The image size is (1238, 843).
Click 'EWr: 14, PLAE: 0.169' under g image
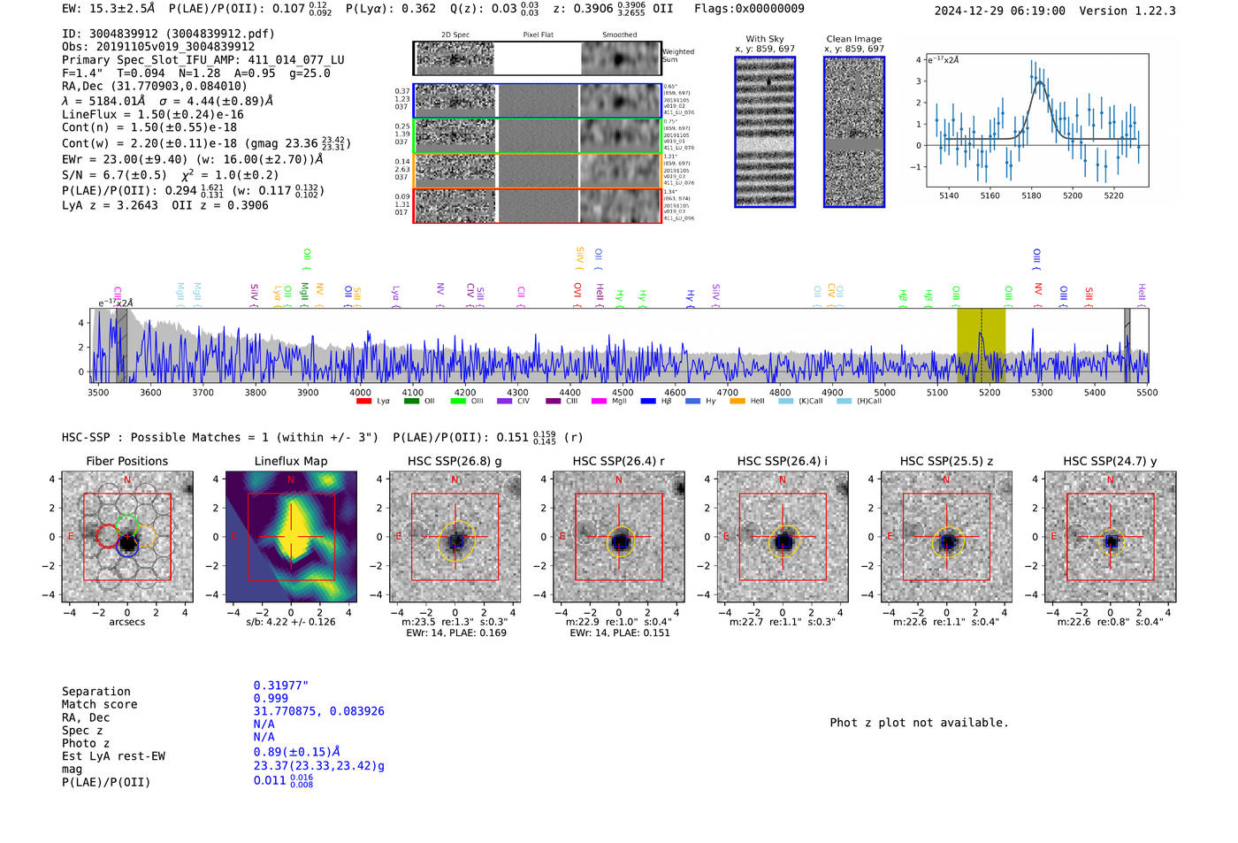(x=456, y=633)
